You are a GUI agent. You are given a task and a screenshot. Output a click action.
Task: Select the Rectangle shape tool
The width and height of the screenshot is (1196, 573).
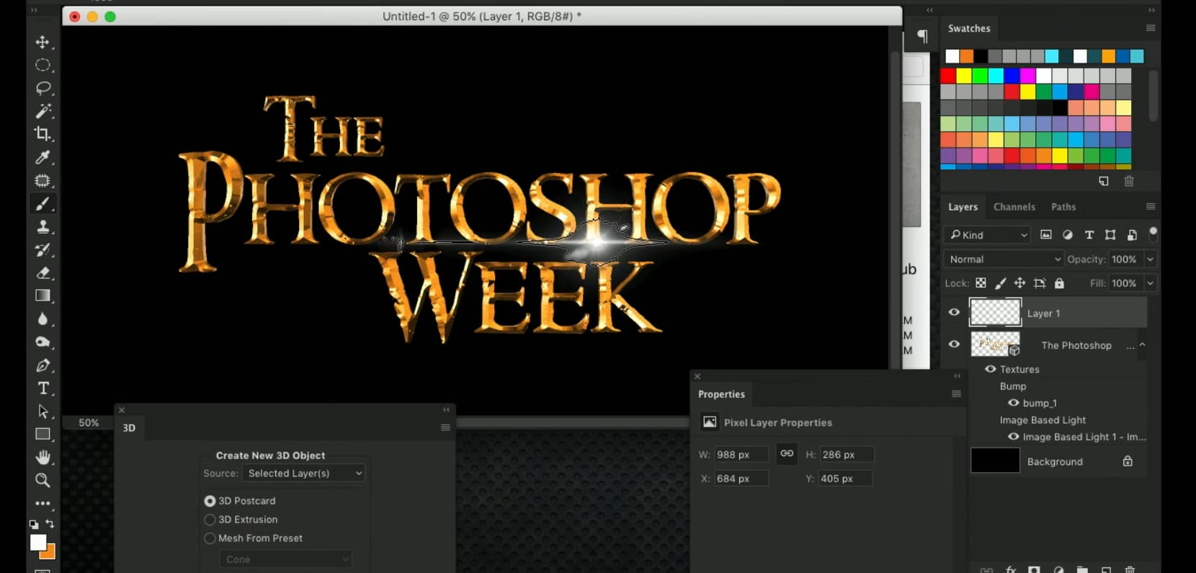click(43, 435)
